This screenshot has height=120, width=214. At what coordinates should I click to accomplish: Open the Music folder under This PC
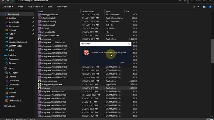[x=11, y=89]
